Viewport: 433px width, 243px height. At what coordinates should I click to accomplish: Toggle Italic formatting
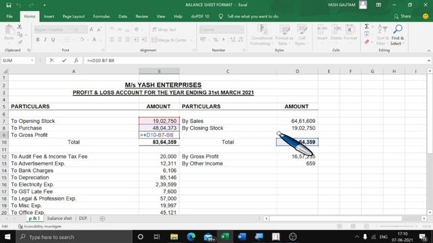click(x=45, y=40)
